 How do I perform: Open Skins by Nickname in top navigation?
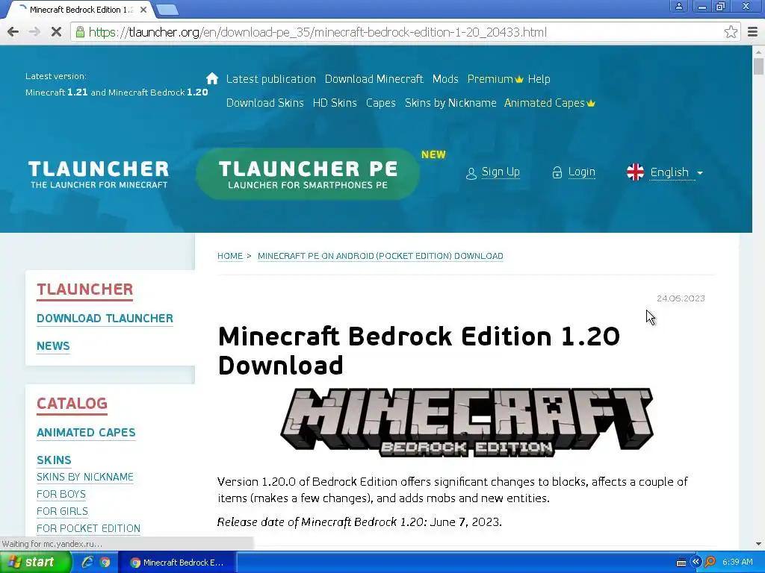[x=450, y=103]
